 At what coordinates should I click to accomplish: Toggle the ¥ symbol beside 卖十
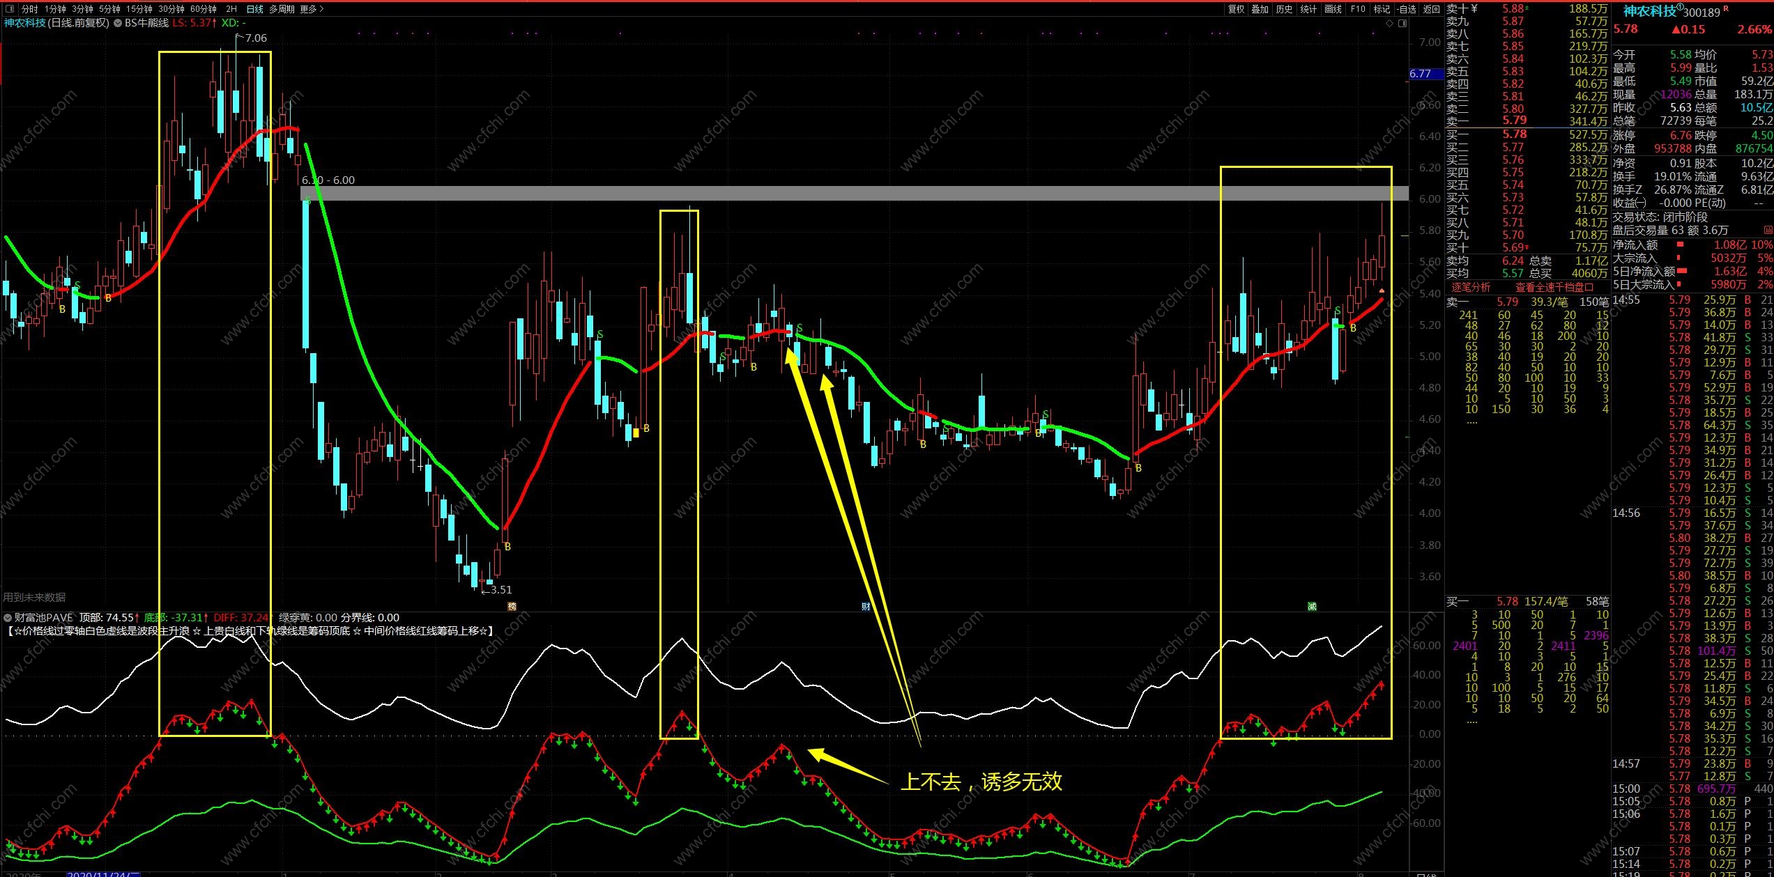tap(1474, 9)
